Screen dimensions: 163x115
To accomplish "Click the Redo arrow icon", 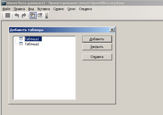I will point(24,15).
